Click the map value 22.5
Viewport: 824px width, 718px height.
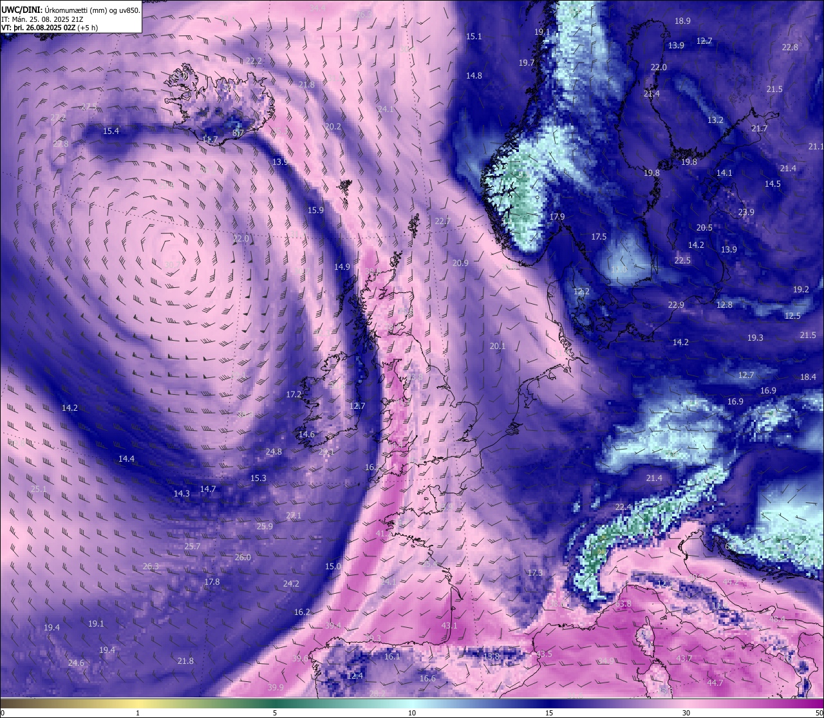pyautogui.click(x=682, y=261)
